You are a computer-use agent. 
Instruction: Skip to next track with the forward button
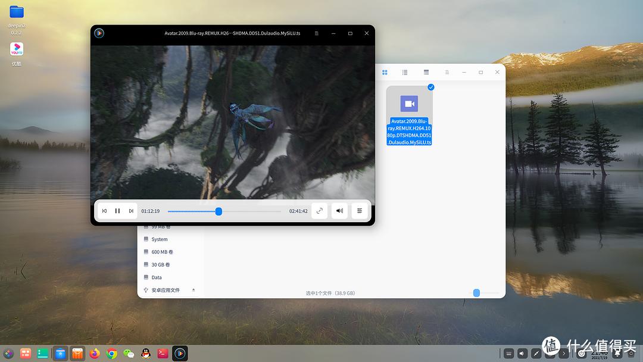pos(130,210)
